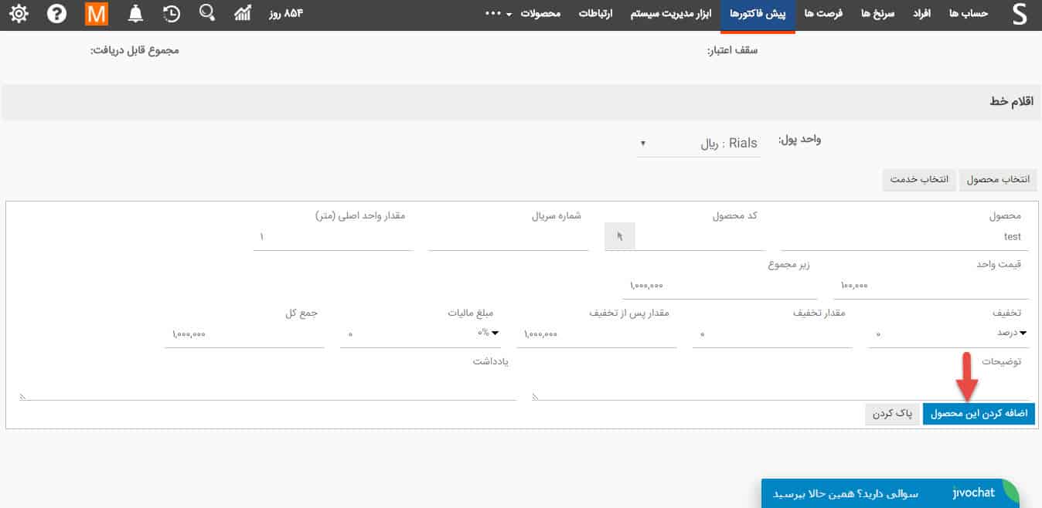Click the محصول field containing test
This screenshot has height=508, width=1042.
[904, 238]
